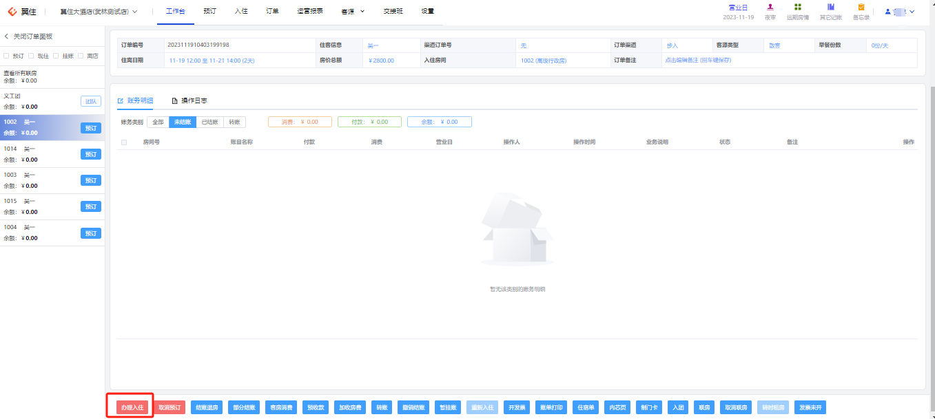Open the user account dropdown arrow
This screenshot has height=419, width=935.
912,12
